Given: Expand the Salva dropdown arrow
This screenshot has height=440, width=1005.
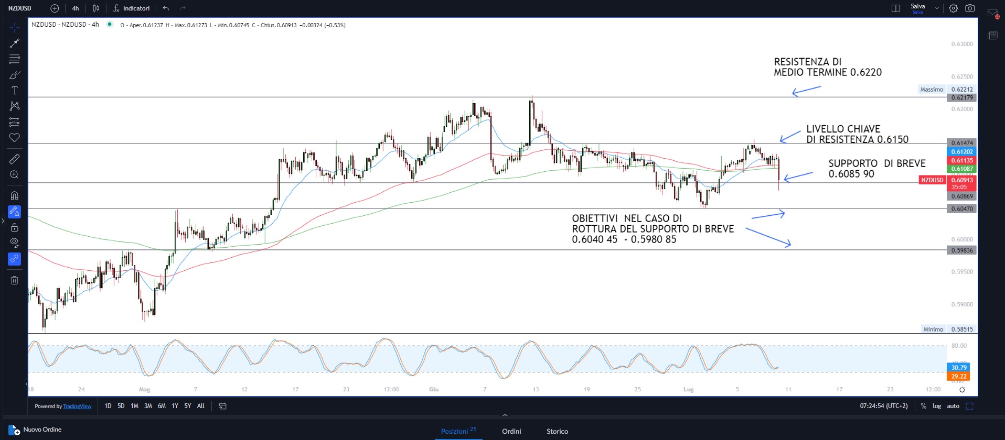Looking at the screenshot, I should click(936, 8).
